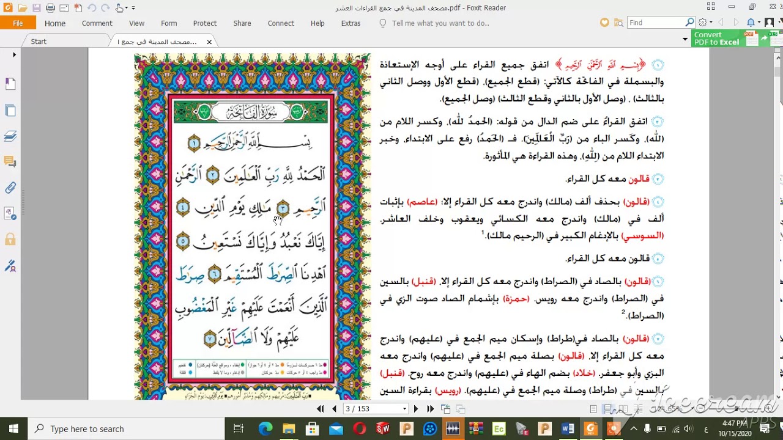
Task: Open the Comment ribbon tab
Action: tap(97, 23)
